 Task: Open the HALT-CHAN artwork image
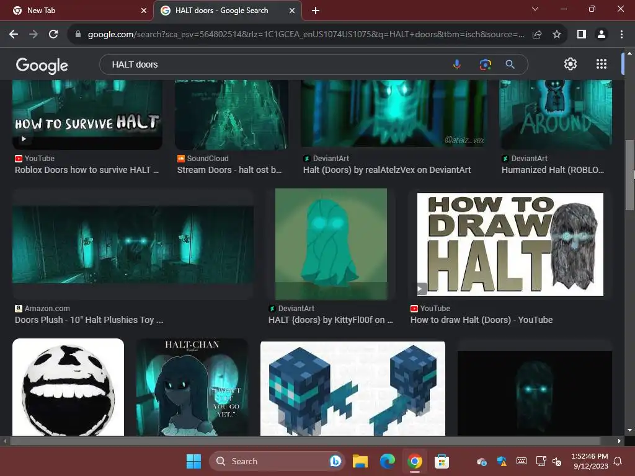[192, 387]
